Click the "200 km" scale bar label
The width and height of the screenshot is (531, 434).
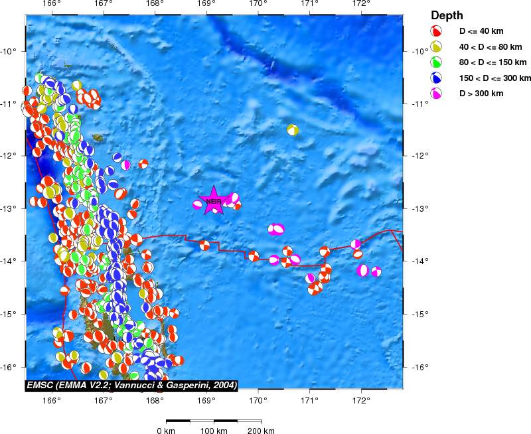[261, 431]
